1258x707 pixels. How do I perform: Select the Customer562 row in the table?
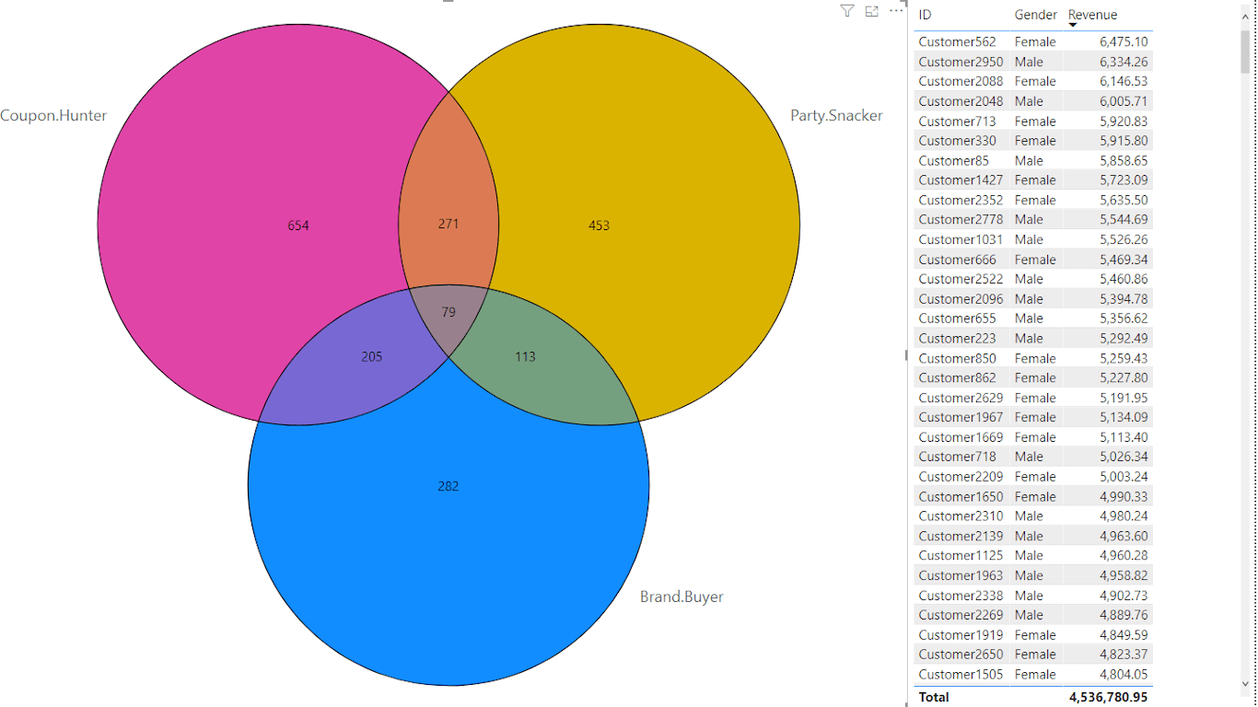pyautogui.click(x=1013, y=41)
